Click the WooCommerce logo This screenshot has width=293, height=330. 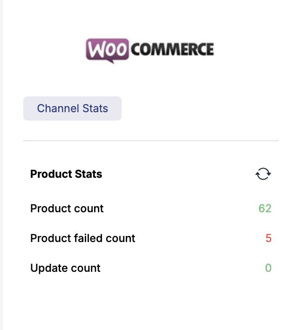pos(150,50)
